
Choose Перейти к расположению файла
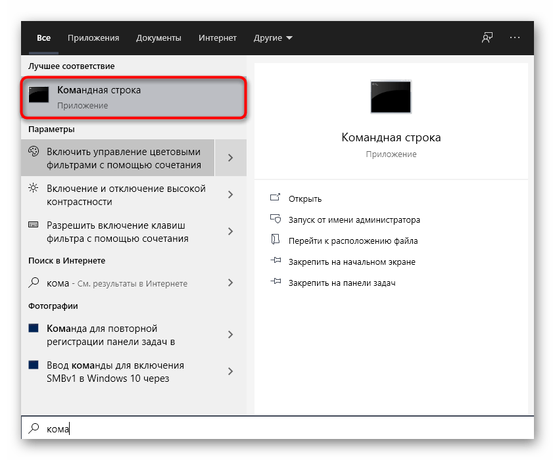[x=352, y=241]
